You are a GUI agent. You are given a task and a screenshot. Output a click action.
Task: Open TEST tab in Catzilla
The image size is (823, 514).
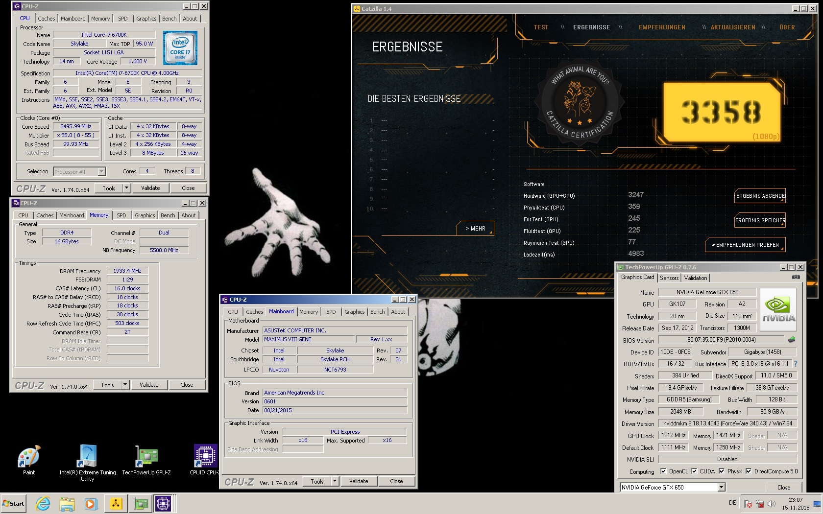541,27
